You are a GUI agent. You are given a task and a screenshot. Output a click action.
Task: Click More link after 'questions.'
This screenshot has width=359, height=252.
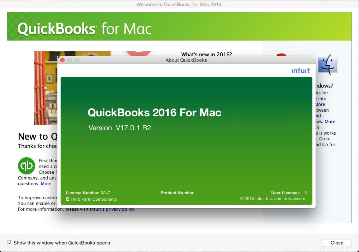[x=46, y=184]
